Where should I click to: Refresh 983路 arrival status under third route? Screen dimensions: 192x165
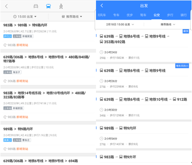(x=5, y=117)
